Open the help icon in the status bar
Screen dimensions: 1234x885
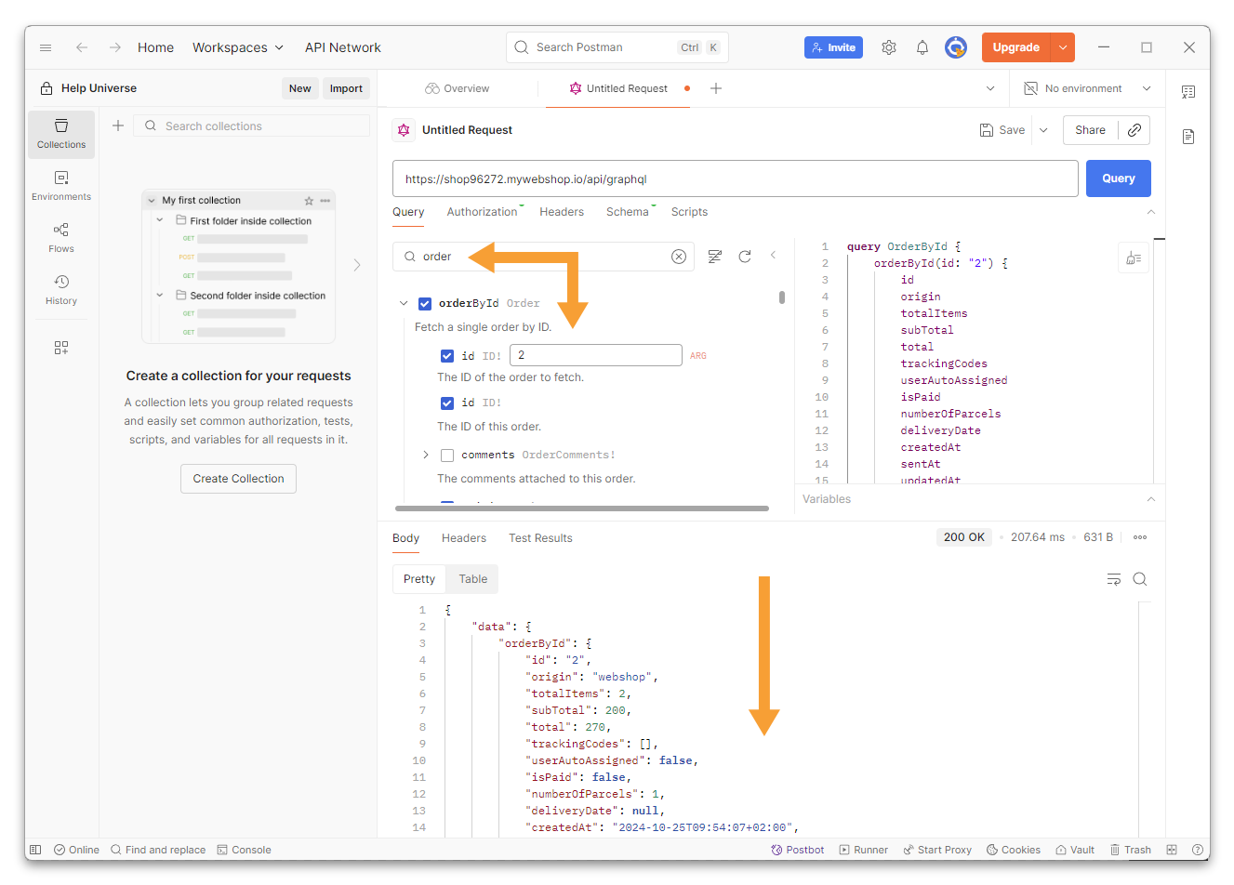[1199, 850]
